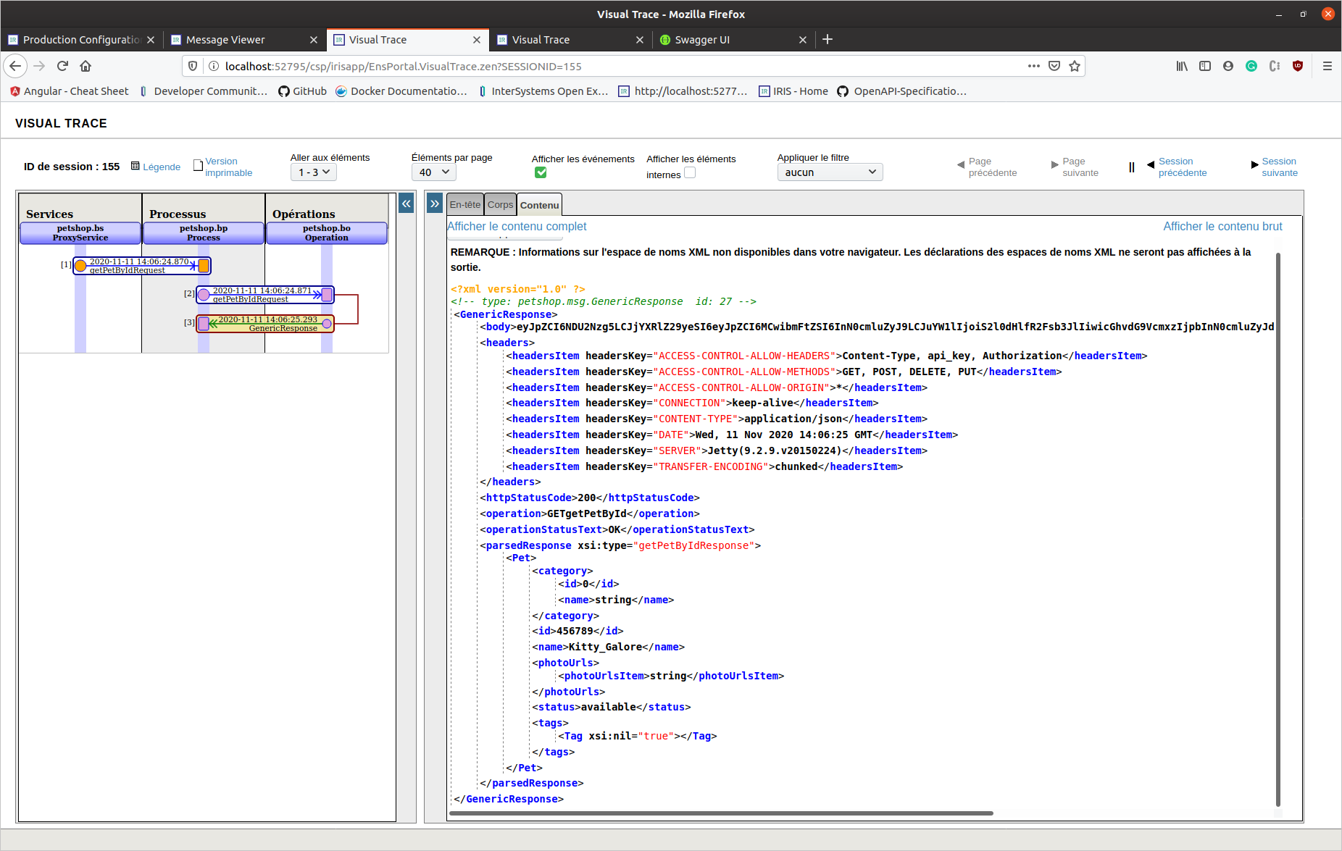The image size is (1342, 851).
Task: Expand the Appliquer le filtre dropdown
Action: [x=830, y=172]
